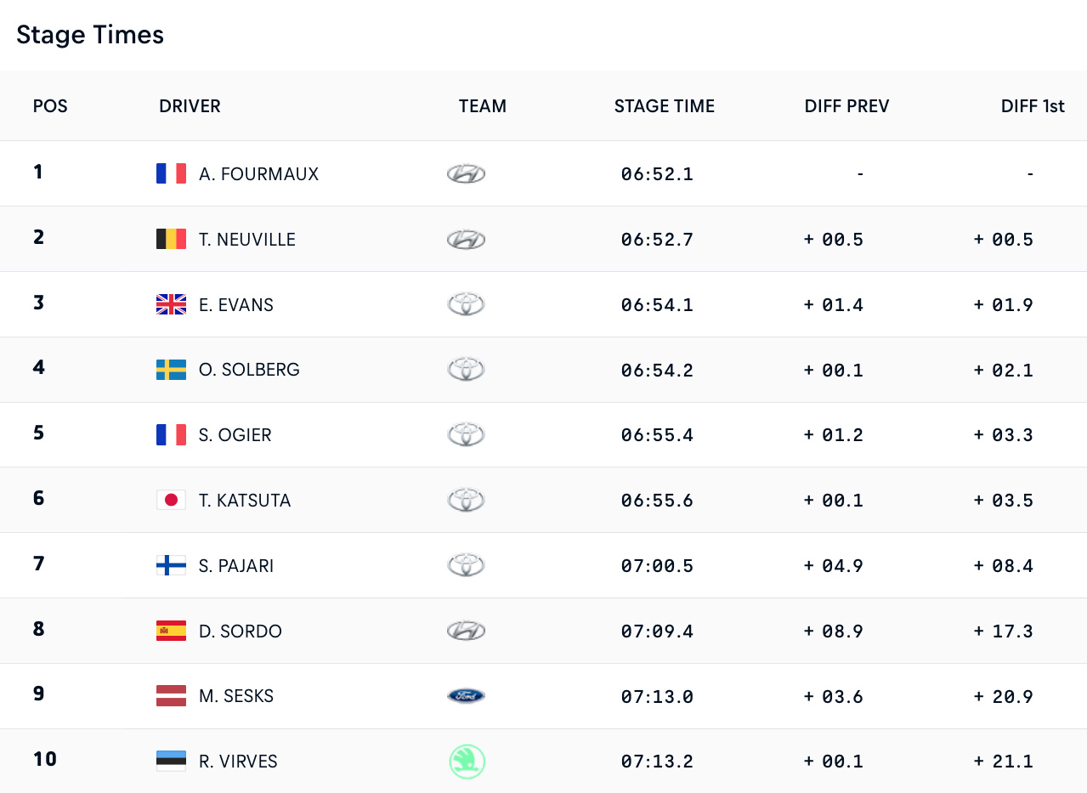Click the DIFF 1st column header

point(1033,106)
